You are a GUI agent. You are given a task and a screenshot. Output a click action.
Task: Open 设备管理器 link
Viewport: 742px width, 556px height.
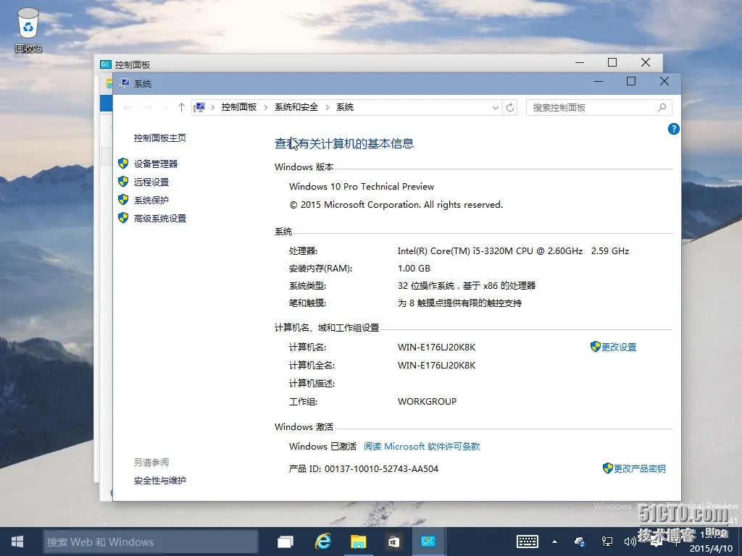coord(156,164)
